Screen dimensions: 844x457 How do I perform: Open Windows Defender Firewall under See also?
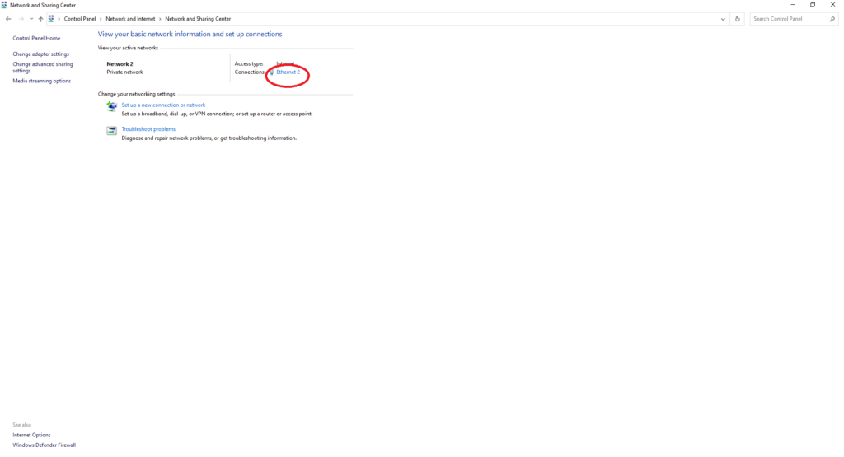(x=44, y=445)
